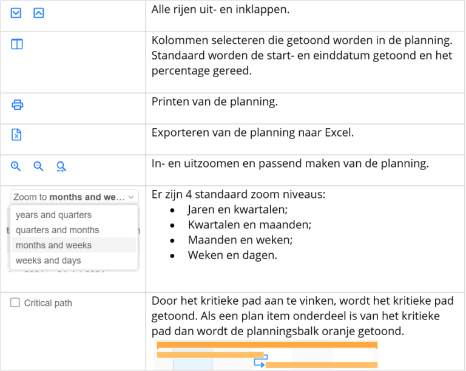Screen dimensions: 466x371
Task: Click the middle lighter orange planning bar
Action: [210, 355]
